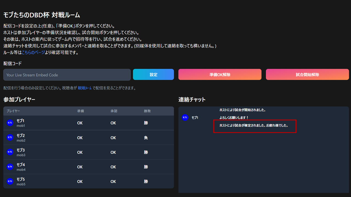Select the player name モブ5
The height and width of the screenshot is (197, 351).
[21, 179]
